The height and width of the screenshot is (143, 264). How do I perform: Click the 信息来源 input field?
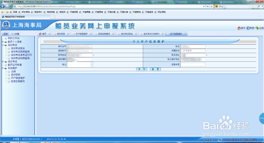tap(193, 65)
